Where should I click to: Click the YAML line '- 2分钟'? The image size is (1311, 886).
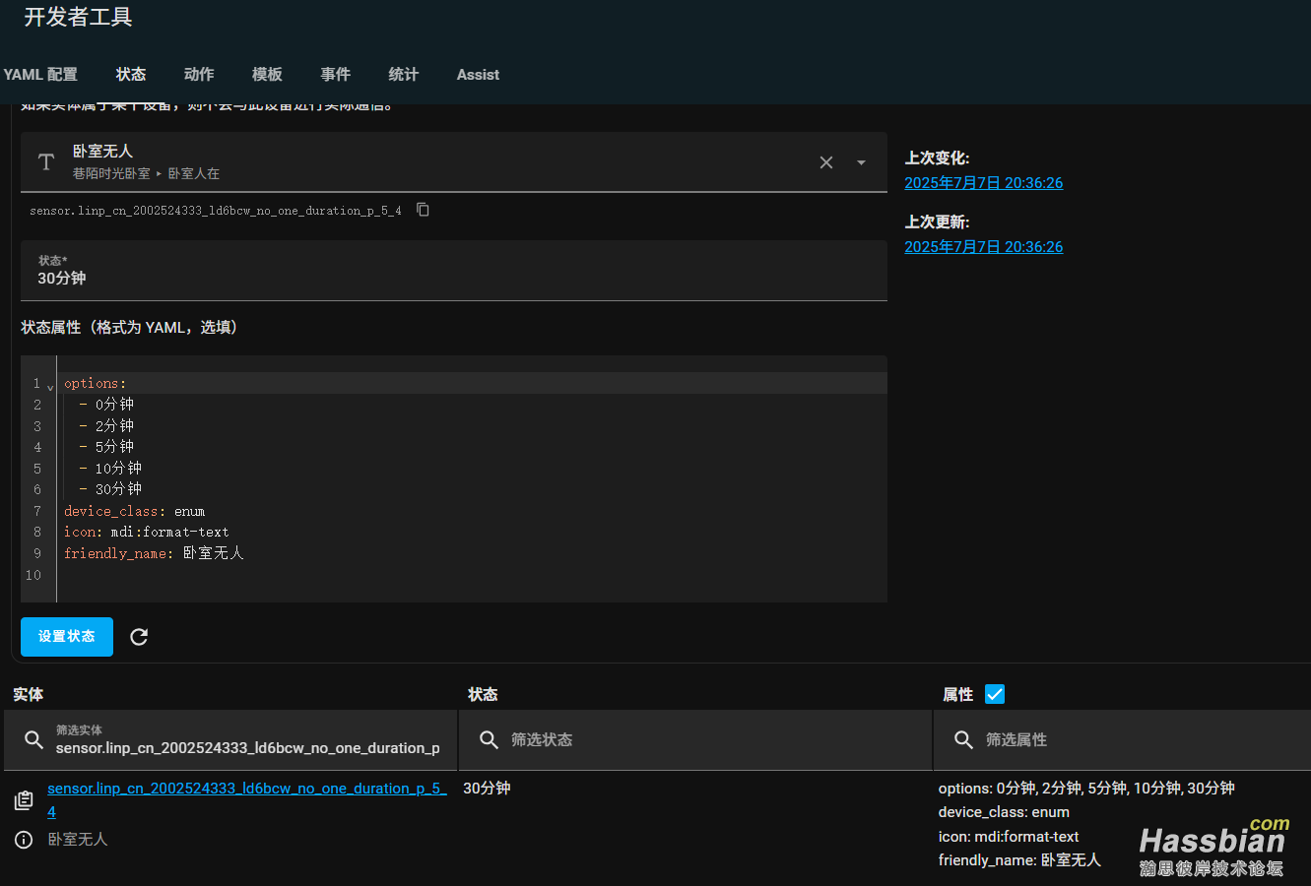click(106, 426)
